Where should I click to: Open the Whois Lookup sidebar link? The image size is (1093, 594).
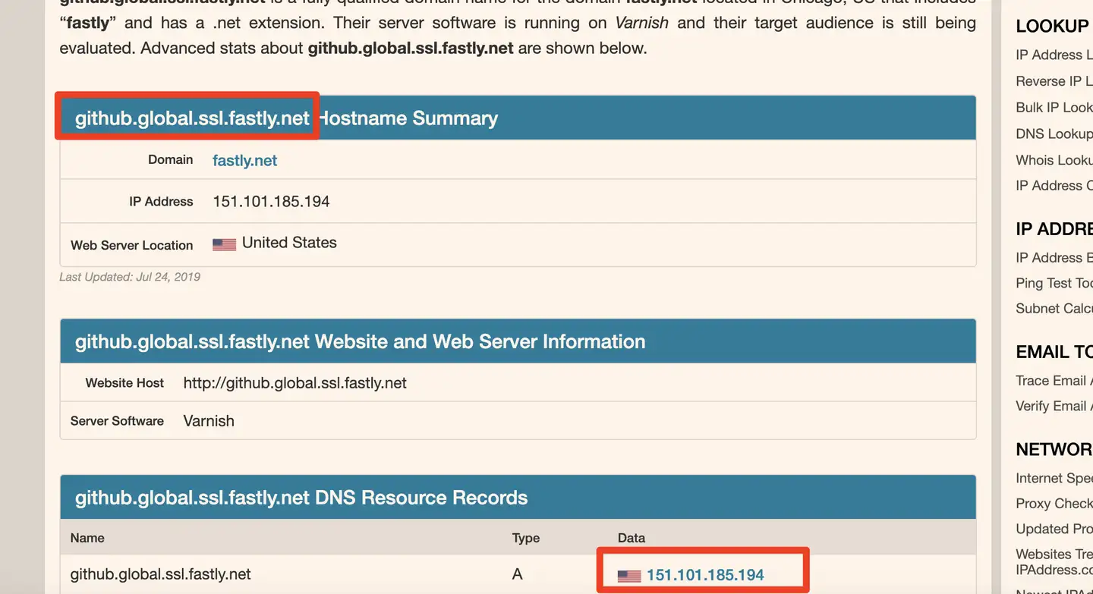point(1054,159)
